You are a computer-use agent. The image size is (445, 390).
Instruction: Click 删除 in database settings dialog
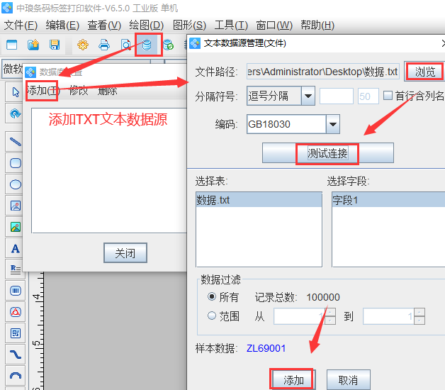click(x=107, y=91)
